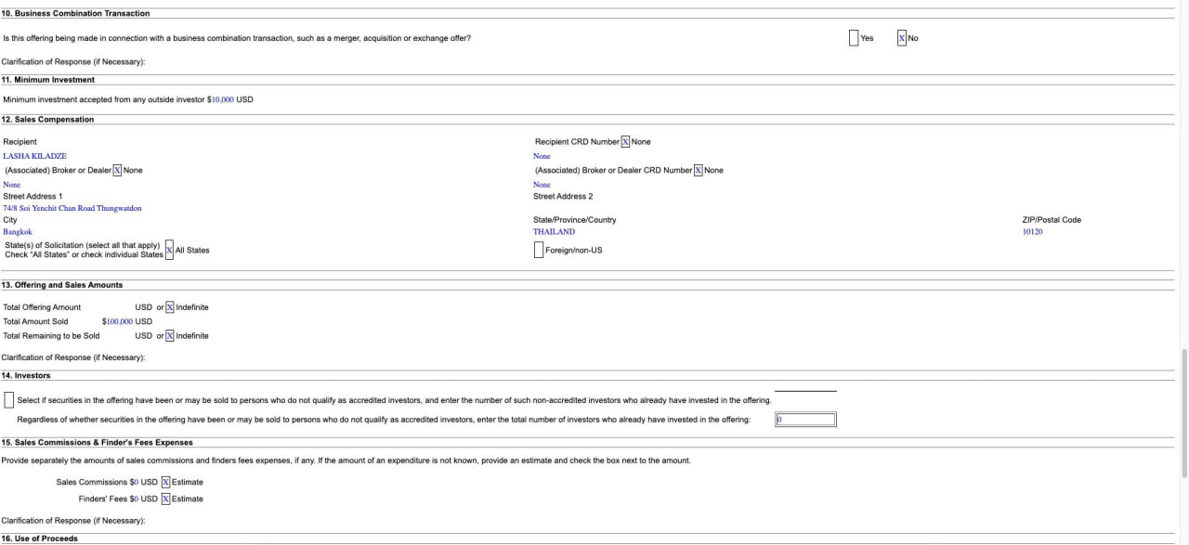
Task: Click the ZIP code 10120 value
Action: click(1032, 232)
